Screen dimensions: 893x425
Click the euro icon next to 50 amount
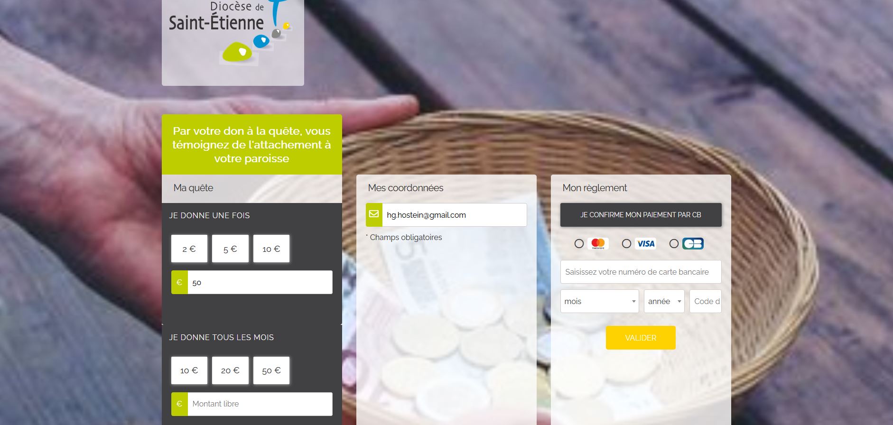tap(179, 282)
